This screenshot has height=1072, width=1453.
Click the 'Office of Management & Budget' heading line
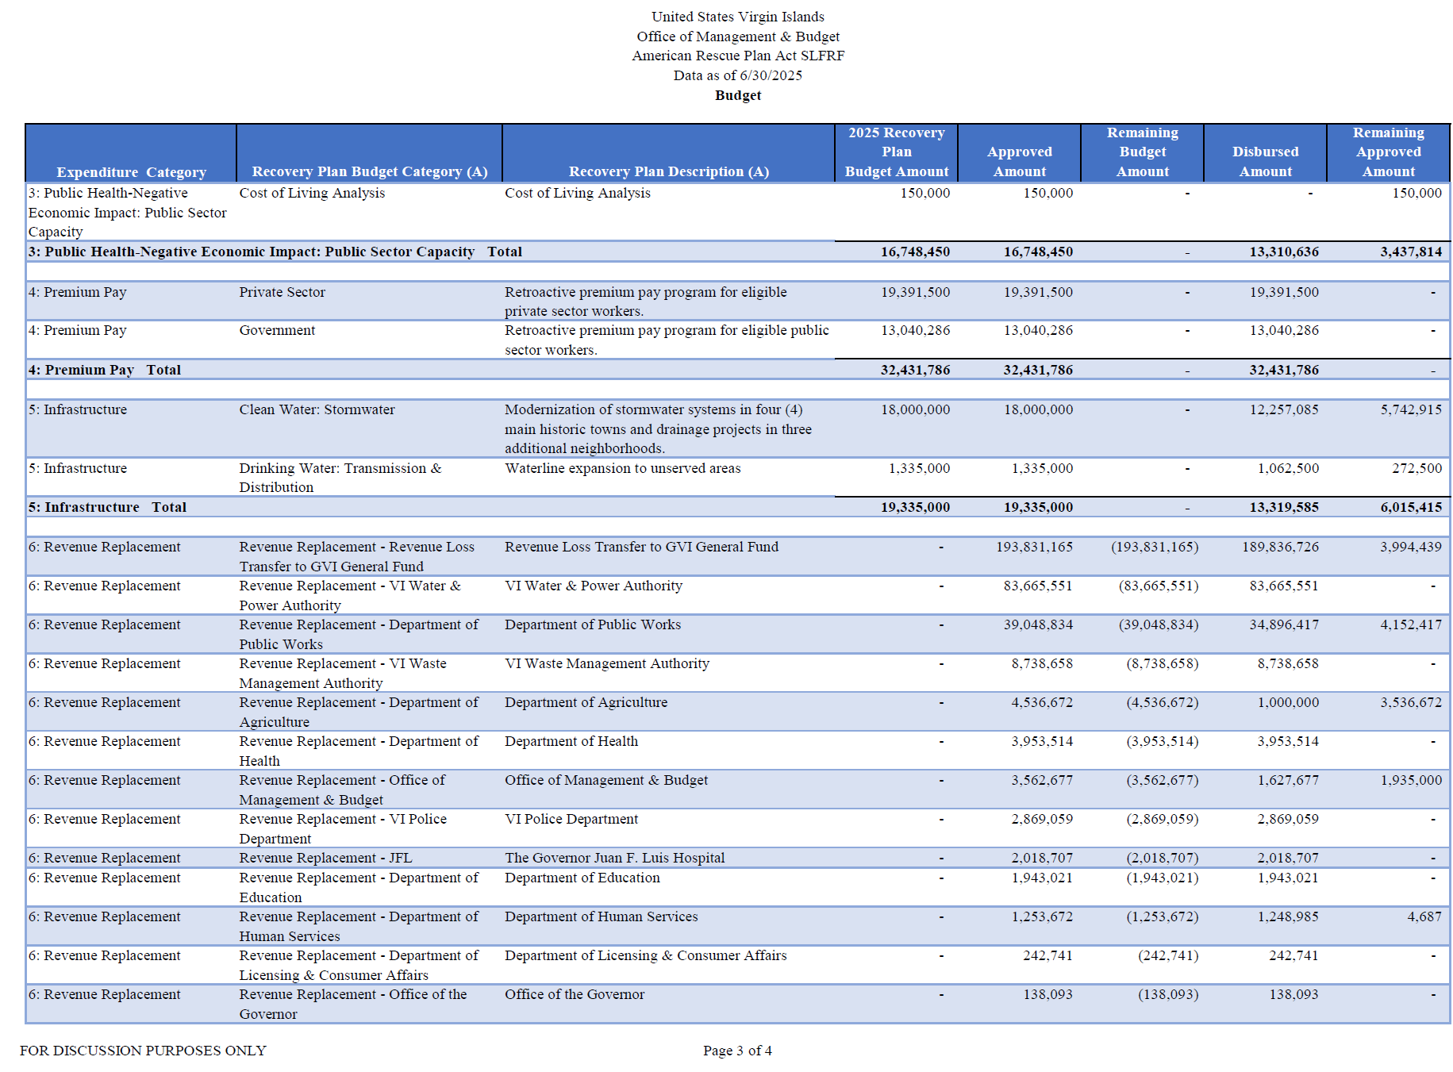coord(738,37)
